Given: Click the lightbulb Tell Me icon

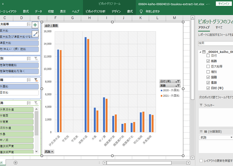Looking at the screenshot, I should 141,12.
